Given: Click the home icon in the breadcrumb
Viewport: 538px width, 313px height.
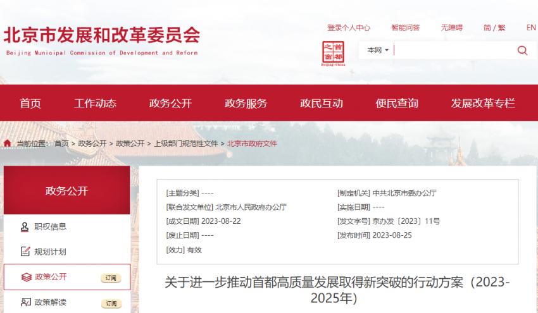Looking at the screenshot, I should (8, 144).
